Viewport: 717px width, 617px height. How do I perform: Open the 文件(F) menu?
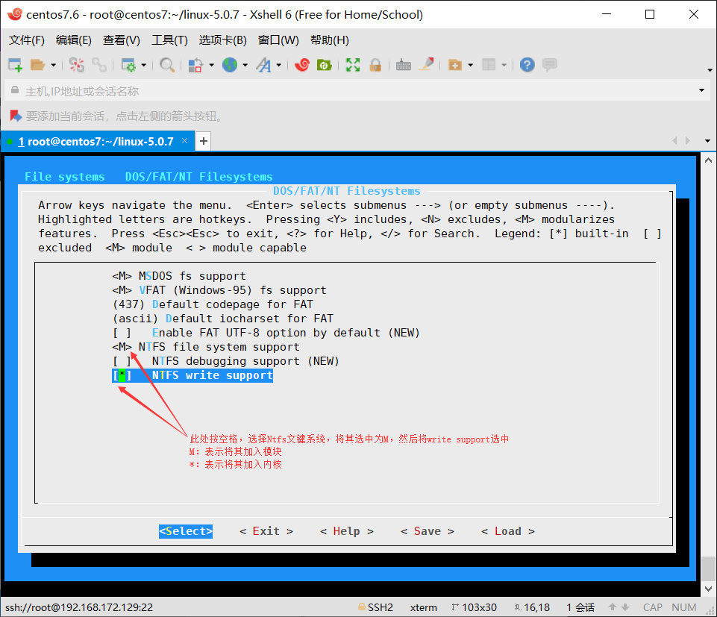point(27,40)
